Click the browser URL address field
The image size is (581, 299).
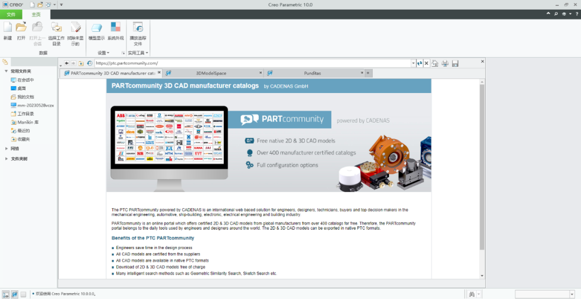253,63
